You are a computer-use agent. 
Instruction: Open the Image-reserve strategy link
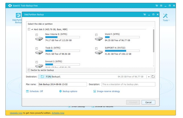point(108,91)
